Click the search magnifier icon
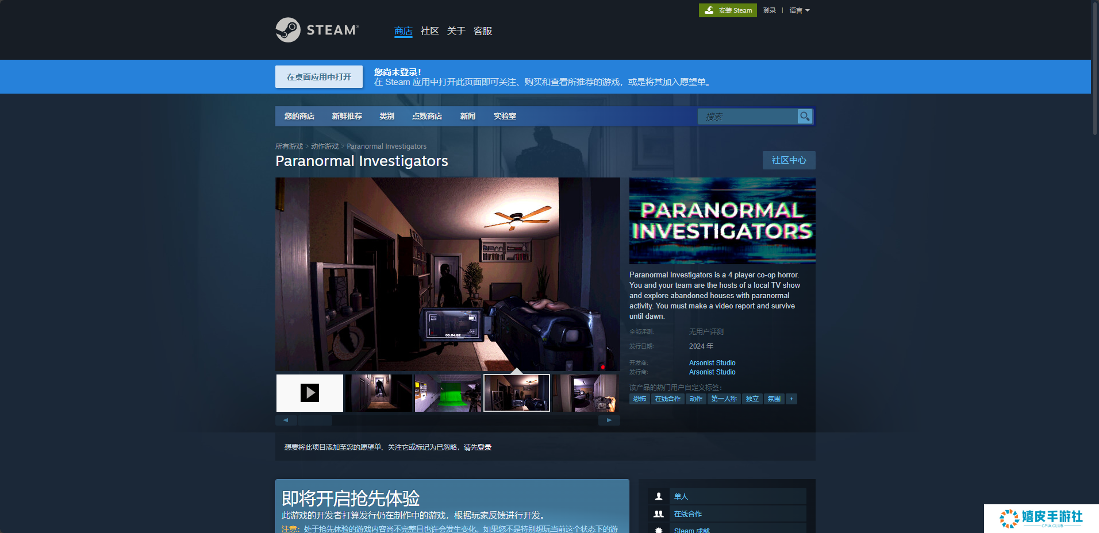The width and height of the screenshot is (1099, 533). click(805, 116)
